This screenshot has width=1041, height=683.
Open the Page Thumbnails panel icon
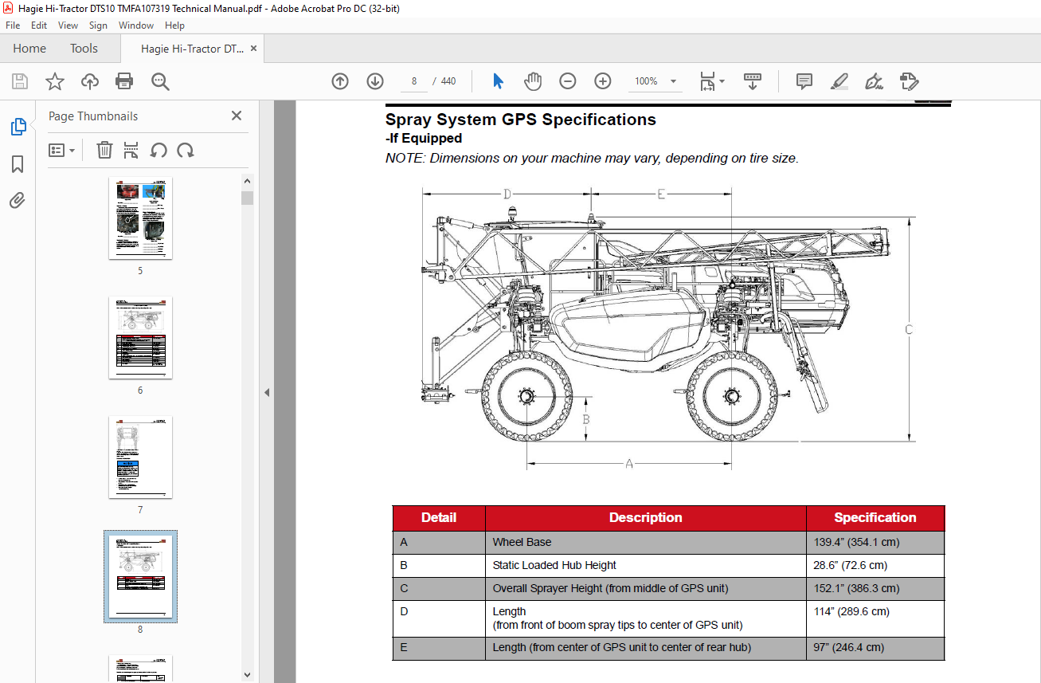point(18,127)
